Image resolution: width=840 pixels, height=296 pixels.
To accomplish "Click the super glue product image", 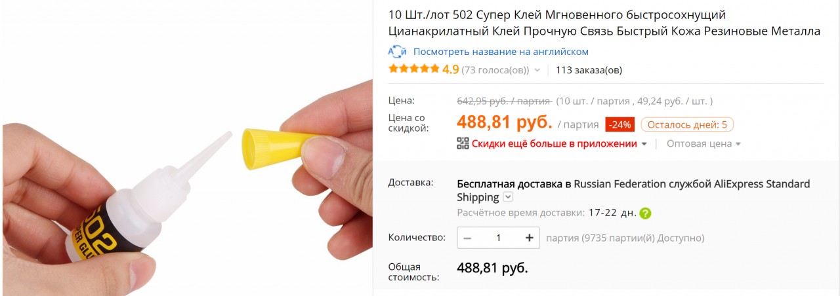I will 186,148.
